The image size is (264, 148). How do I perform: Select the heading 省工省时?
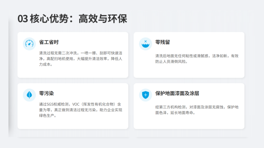tap(49, 42)
